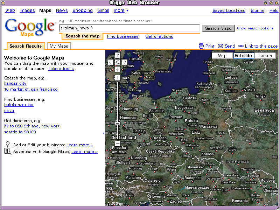Image resolution: width=280 pixels, height=210 pixels.
Task: Click the envelope Send icon
Action: [x=220, y=46]
